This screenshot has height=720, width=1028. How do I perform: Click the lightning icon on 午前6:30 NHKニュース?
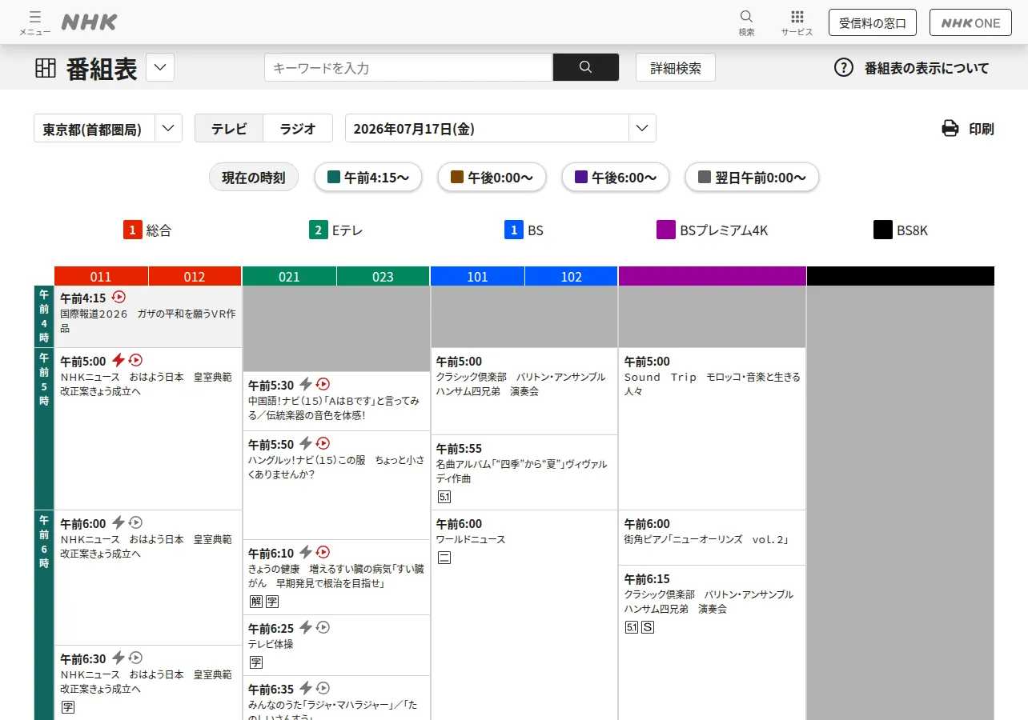[118, 658]
